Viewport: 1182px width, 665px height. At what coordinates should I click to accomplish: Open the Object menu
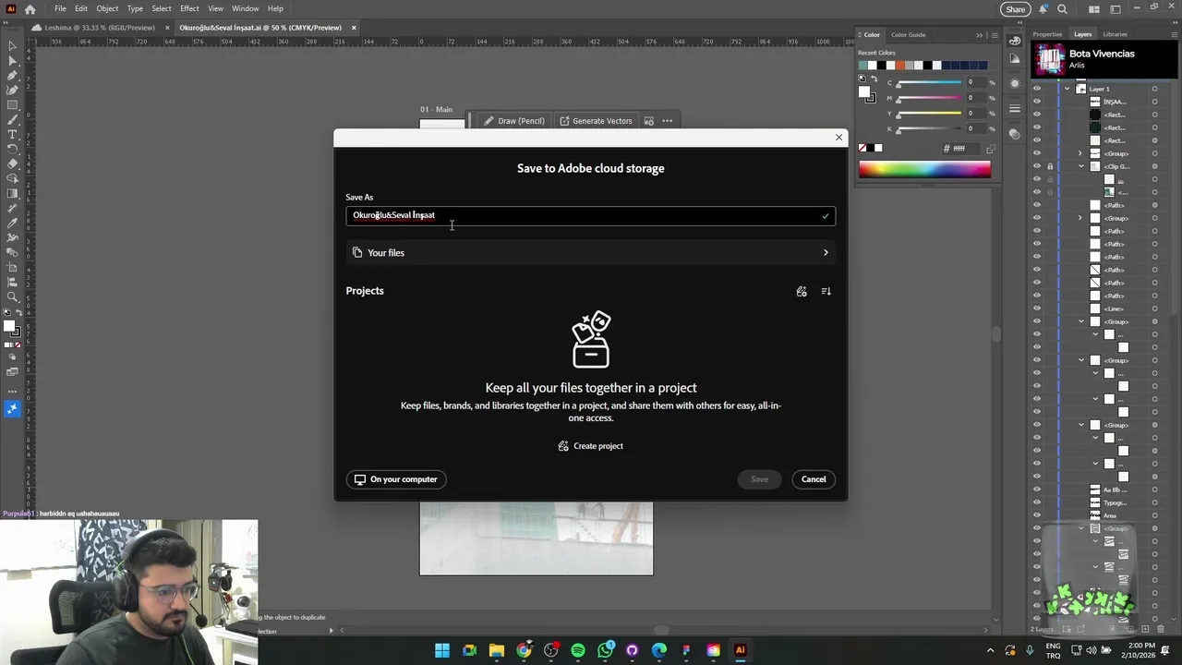click(107, 8)
